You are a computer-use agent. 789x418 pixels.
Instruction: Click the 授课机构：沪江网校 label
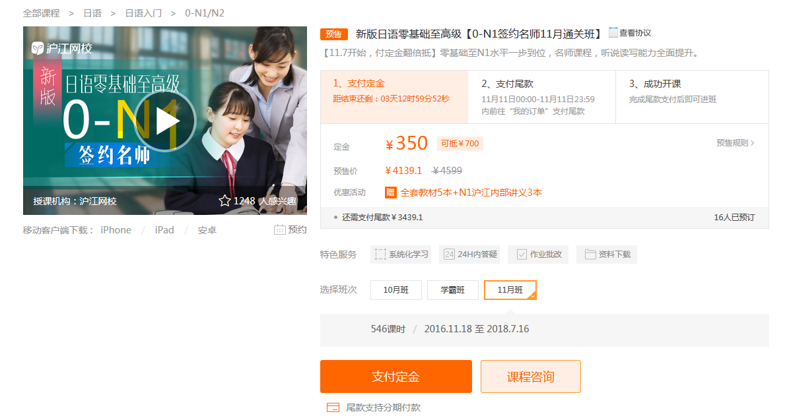coord(75,201)
